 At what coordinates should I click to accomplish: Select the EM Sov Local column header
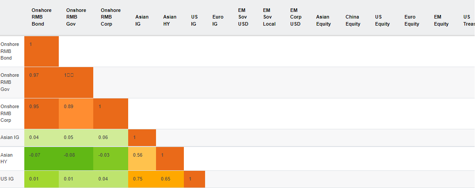[x=269, y=17]
